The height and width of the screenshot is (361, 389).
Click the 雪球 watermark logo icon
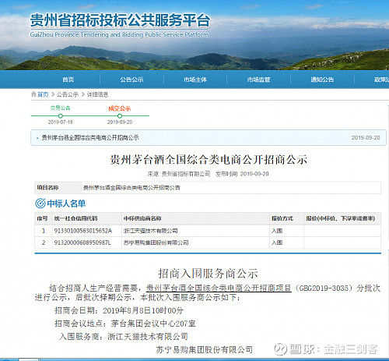pos(280,349)
